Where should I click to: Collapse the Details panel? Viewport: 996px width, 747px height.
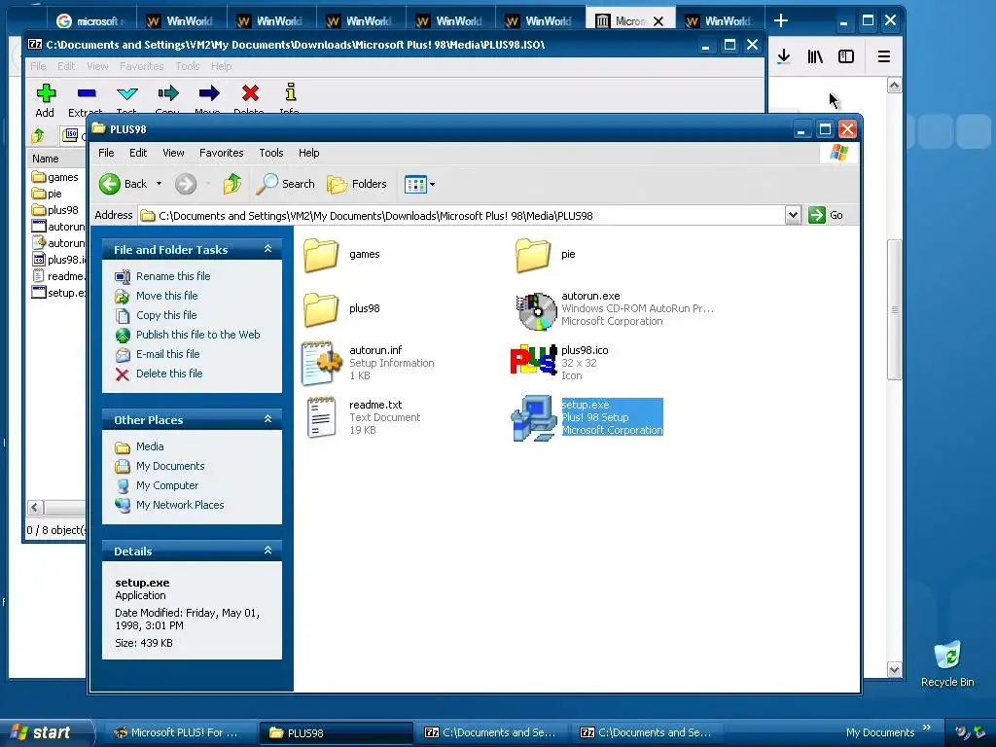[x=268, y=551]
